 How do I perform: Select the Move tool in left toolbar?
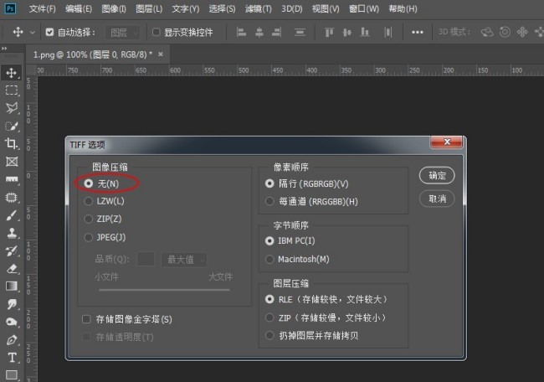[x=12, y=73]
